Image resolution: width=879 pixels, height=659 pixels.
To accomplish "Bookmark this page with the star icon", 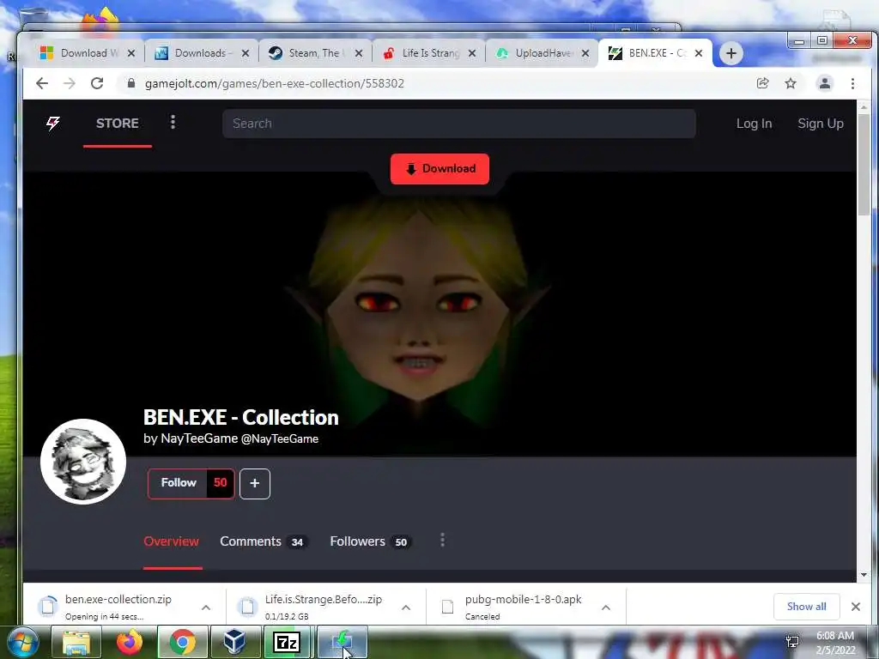I will [x=791, y=83].
